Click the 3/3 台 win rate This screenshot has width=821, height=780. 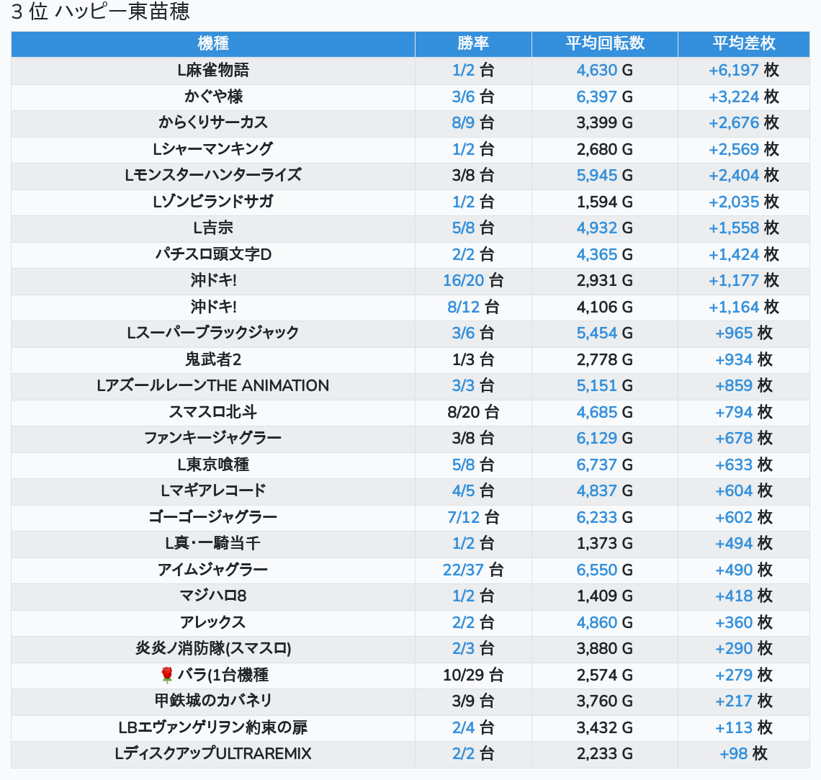pos(473,386)
